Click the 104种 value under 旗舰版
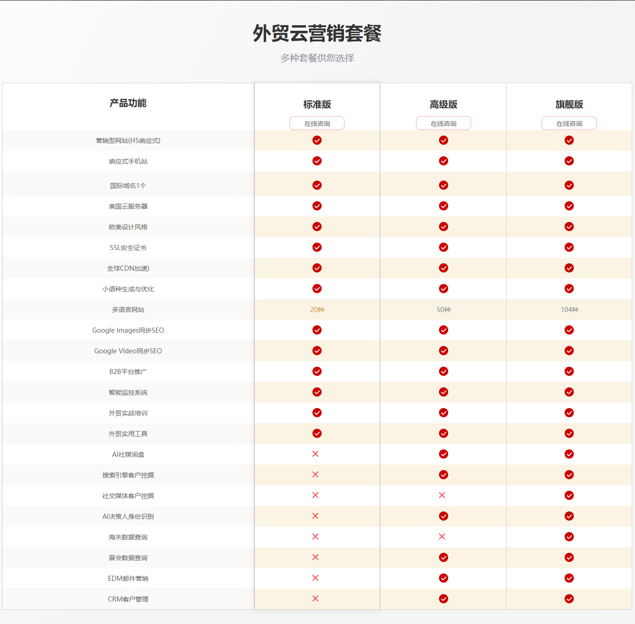Viewport: 635px width, 624px height. (x=569, y=310)
